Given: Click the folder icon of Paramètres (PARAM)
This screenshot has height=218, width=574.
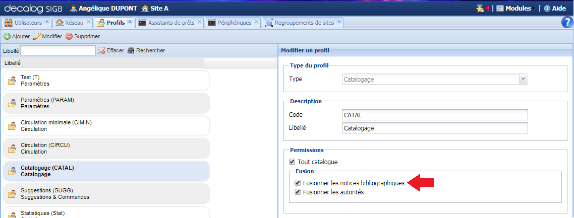Looking at the screenshot, I should pyautogui.click(x=13, y=103).
